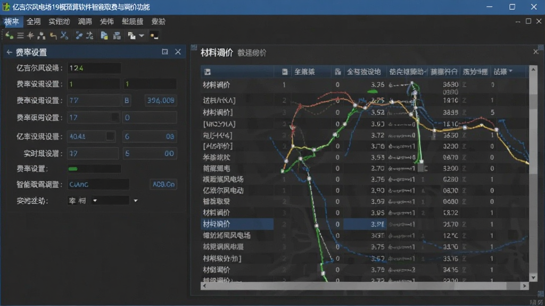Image resolution: width=545 pixels, height=306 pixels.
Task: Click the crossed align icon after the list icon
Action: (30, 36)
